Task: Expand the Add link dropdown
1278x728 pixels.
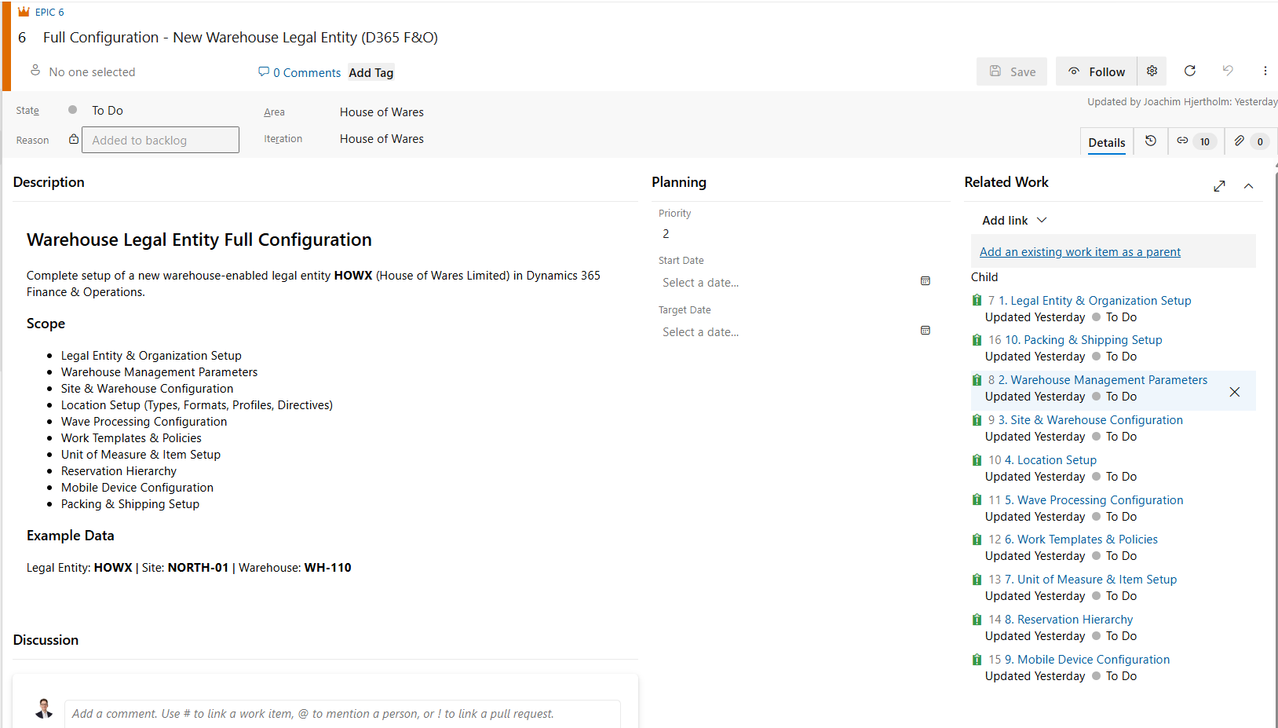Action: (1014, 221)
